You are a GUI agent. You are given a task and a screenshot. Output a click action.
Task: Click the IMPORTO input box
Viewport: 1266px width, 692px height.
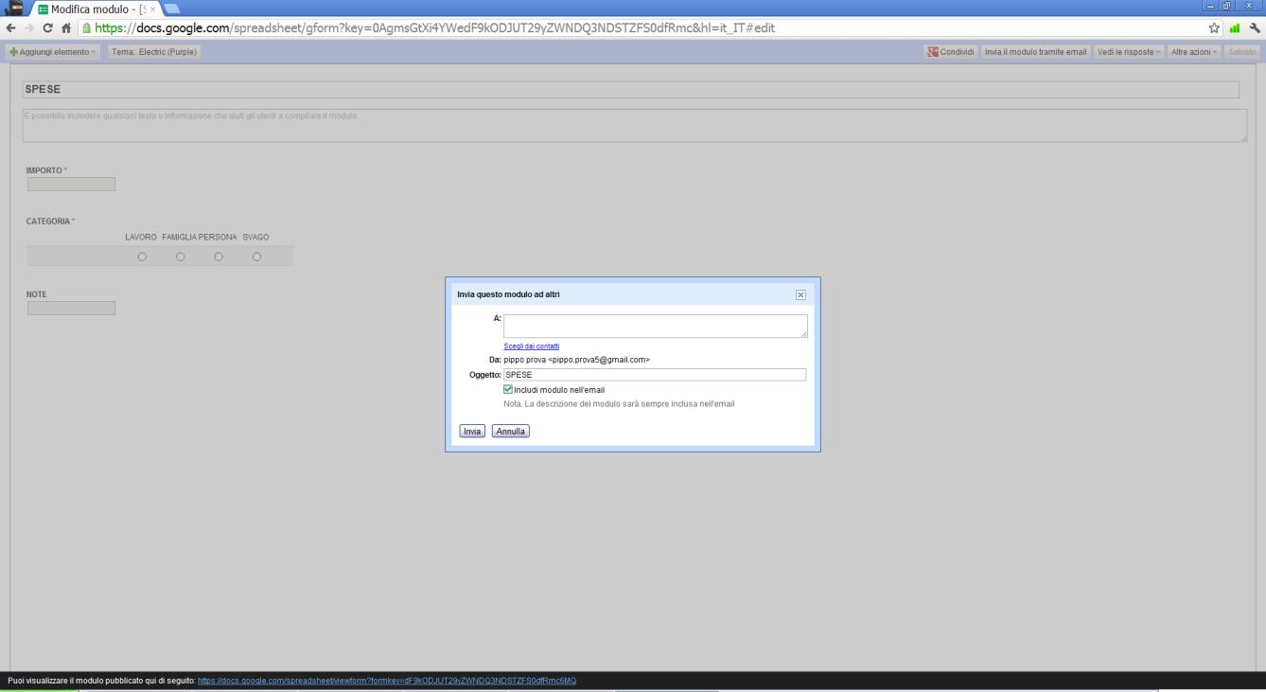pyautogui.click(x=72, y=184)
